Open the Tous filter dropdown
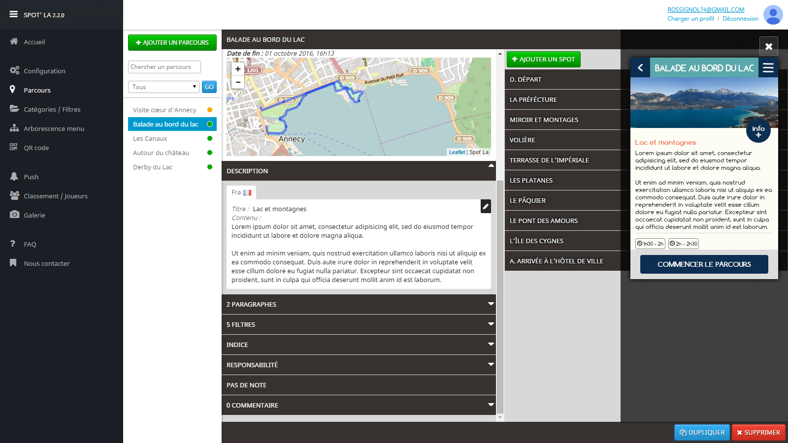Viewport: 788px width, 443px height. coord(164,87)
